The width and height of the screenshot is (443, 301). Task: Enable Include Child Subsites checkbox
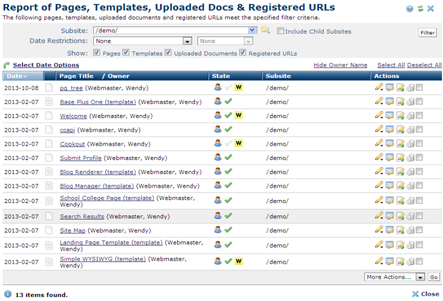281,31
